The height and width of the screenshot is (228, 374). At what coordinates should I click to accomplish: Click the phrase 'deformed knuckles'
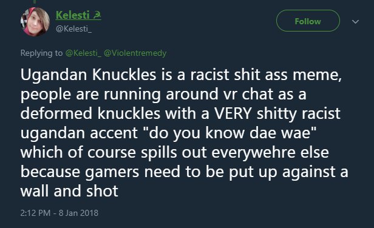(x=90, y=113)
